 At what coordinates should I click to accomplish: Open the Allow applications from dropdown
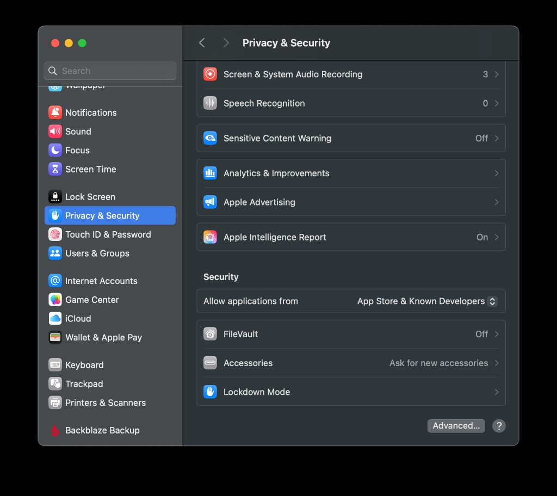click(492, 301)
